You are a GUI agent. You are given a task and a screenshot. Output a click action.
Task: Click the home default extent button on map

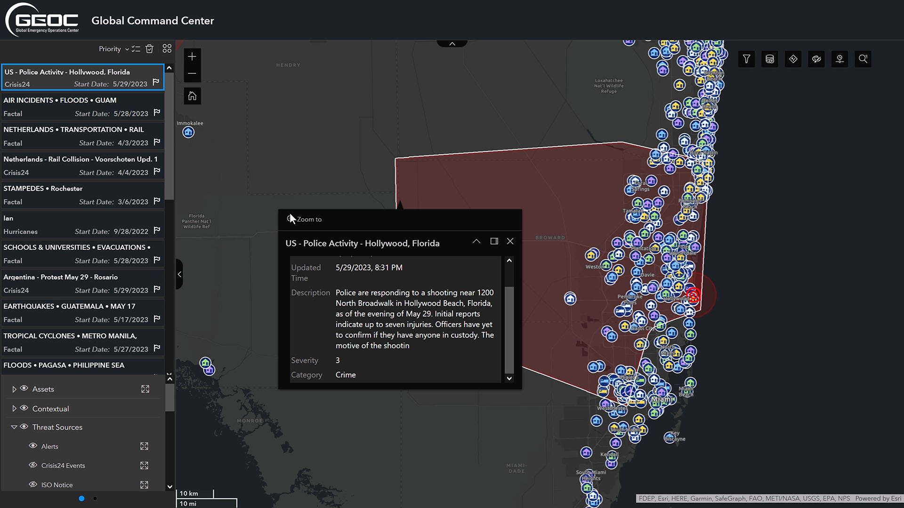pyautogui.click(x=192, y=95)
